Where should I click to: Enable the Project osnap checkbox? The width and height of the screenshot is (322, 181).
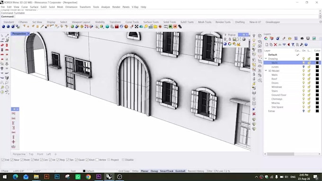pyautogui.click(x=109, y=160)
